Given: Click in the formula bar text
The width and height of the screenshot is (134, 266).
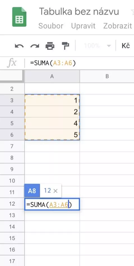Looking at the screenshot, I should [53, 63].
